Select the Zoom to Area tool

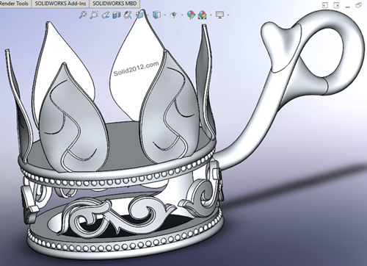94,15
